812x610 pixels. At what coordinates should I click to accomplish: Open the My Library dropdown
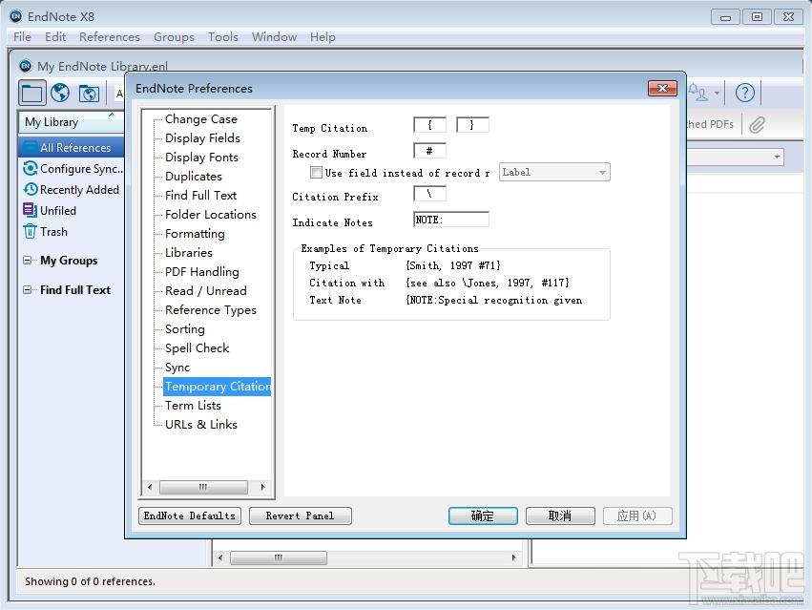pos(72,122)
